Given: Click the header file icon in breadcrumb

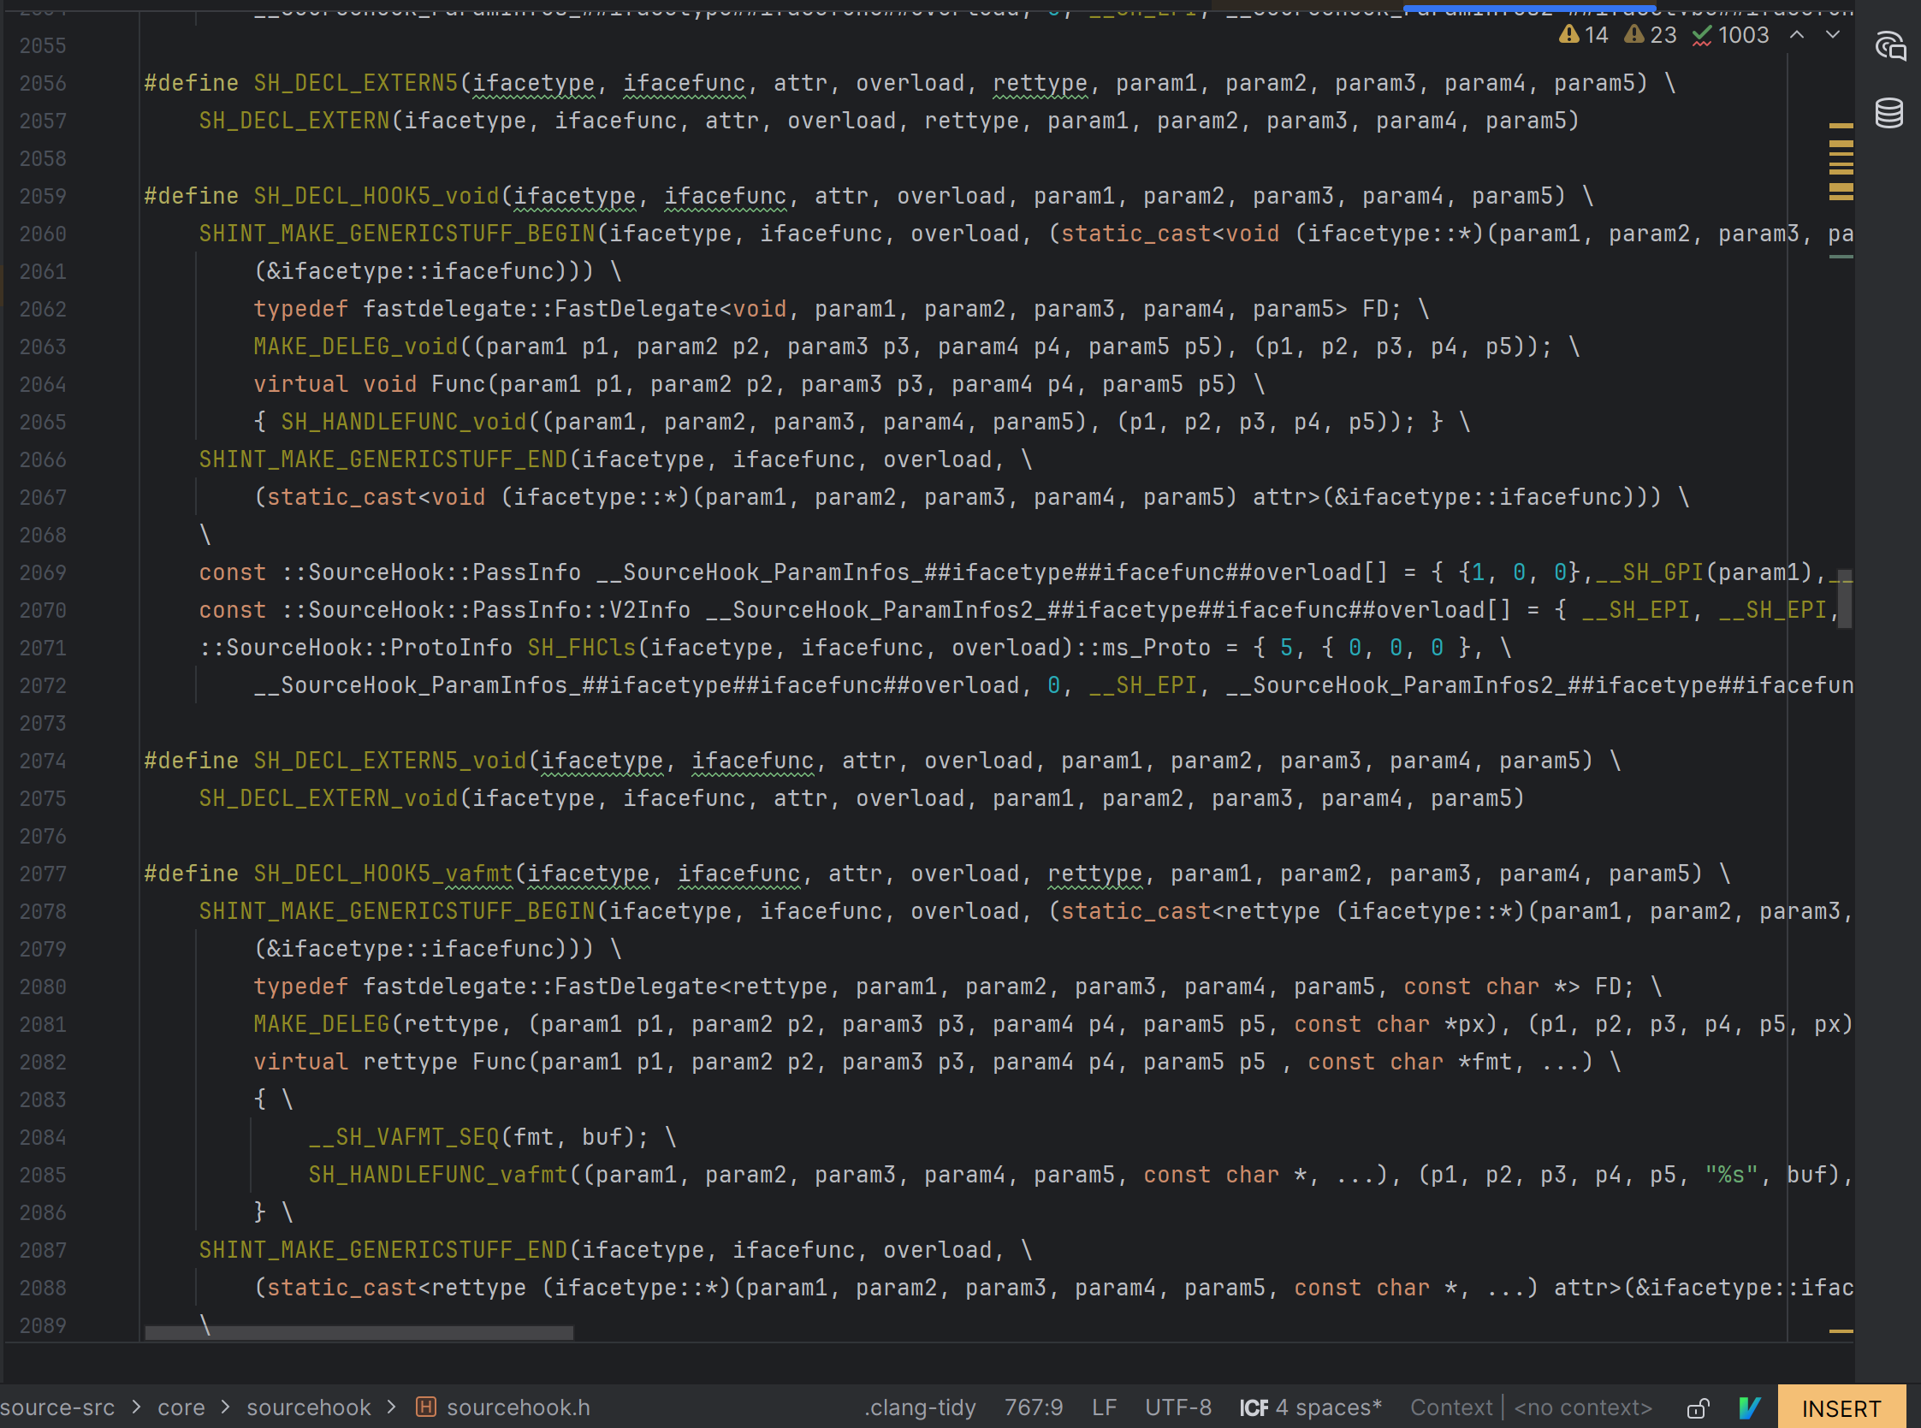Looking at the screenshot, I should tap(425, 1407).
